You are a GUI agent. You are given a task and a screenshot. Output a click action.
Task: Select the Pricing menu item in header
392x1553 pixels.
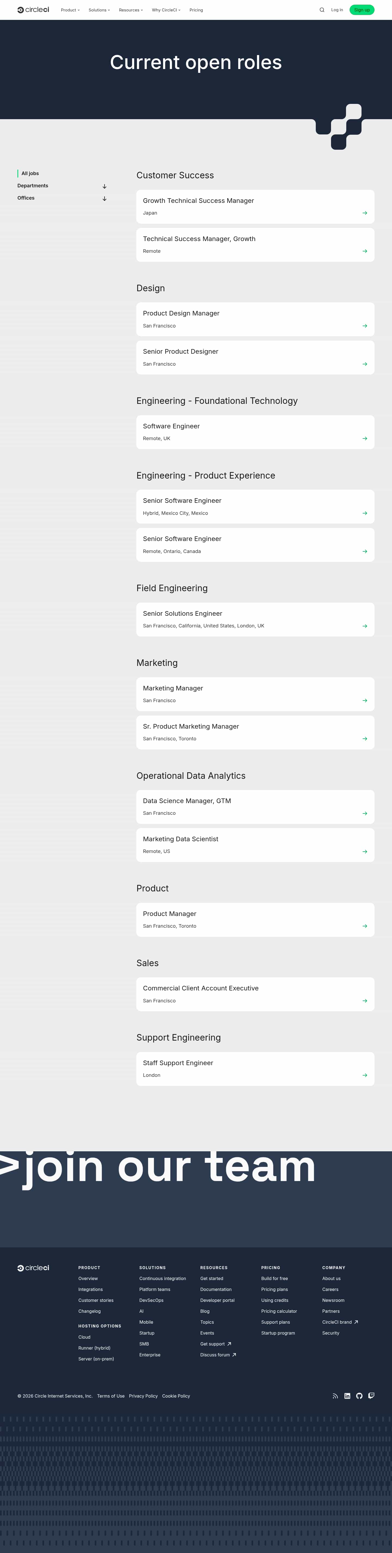196,10
